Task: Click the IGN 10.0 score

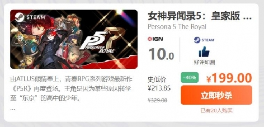Action: tap(161, 54)
